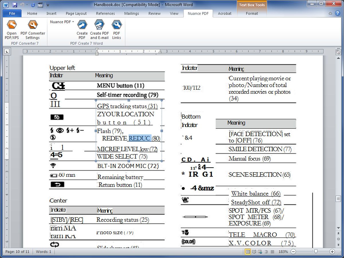This screenshot has width=344, height=258.
Task: Minimize the ribbon with the caret icon
Action: 330,13
